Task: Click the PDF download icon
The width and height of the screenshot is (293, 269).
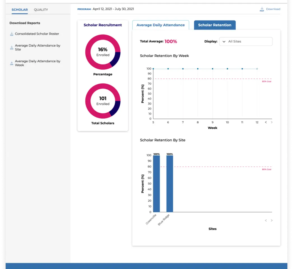Action: pyautogui.click(x=262, y=9)
